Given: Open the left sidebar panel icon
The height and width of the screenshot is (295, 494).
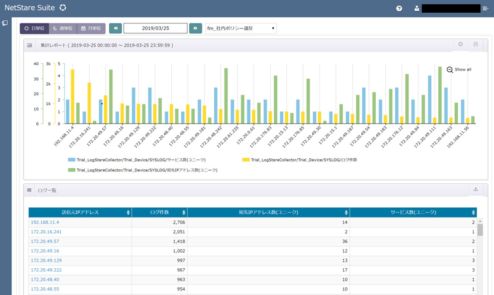Looking at the screenshot, I should (x=5, y=23).
